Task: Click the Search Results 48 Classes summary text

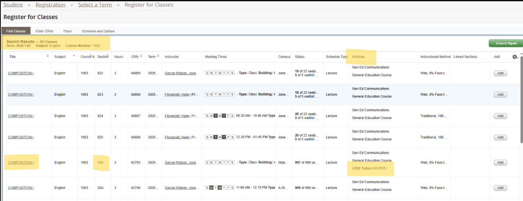Action: [32, 41]
